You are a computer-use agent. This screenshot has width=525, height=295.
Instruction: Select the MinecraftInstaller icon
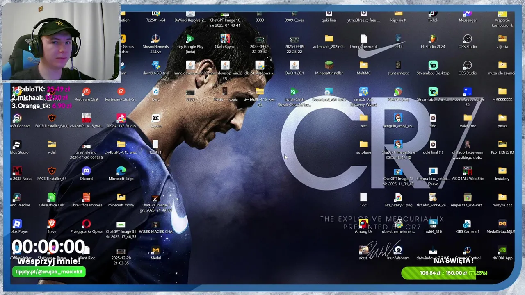point(329,68)
